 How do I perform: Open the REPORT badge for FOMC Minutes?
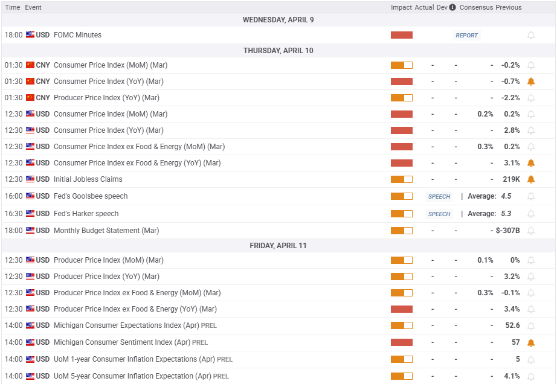(466, 35)
